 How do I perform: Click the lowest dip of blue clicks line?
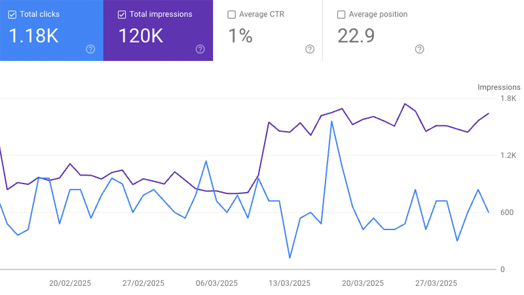pyautogui.click(x=290, y=258)
